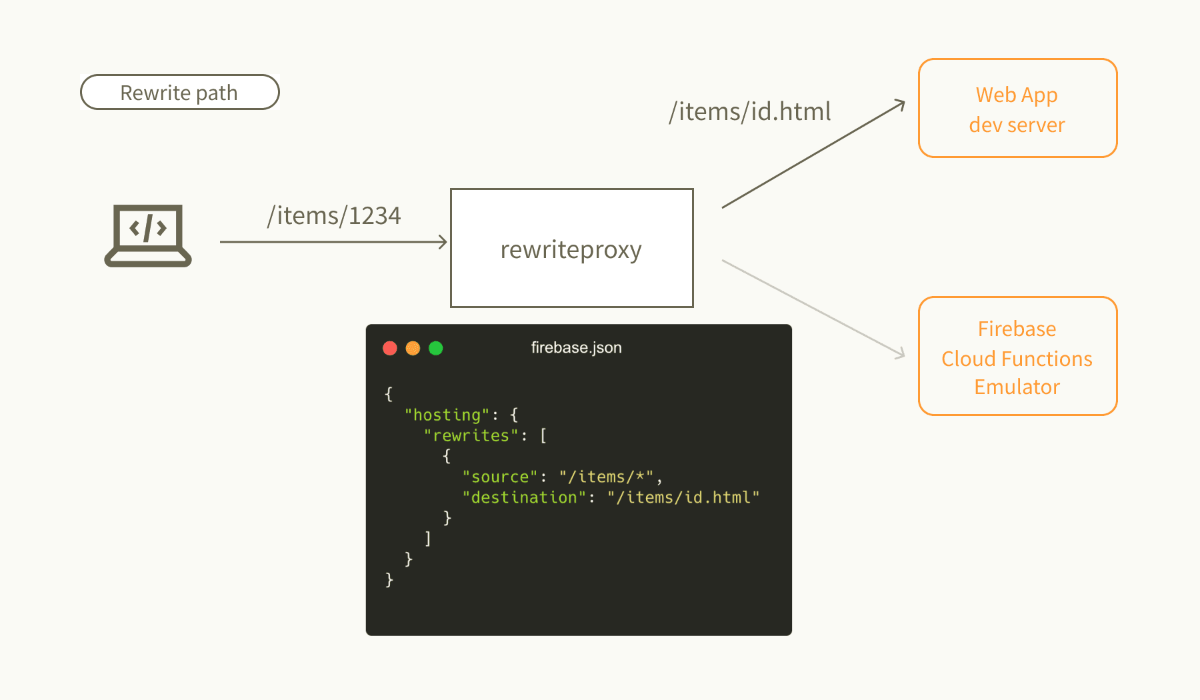Click the Firebase Cloud Functions Emulator box
1200x700 pixels.
click(1017, 356)
